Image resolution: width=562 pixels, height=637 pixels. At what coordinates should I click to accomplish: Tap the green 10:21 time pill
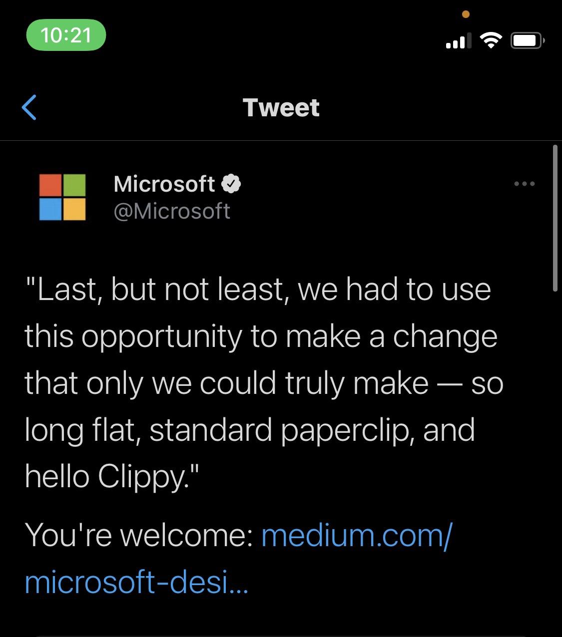click(66, 35)
